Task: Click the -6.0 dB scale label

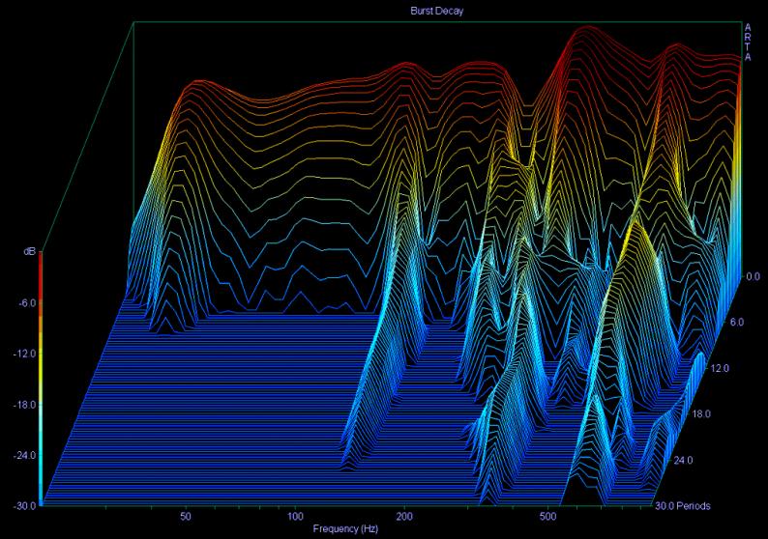Action: pyautogui.click(x=25, y=303)
